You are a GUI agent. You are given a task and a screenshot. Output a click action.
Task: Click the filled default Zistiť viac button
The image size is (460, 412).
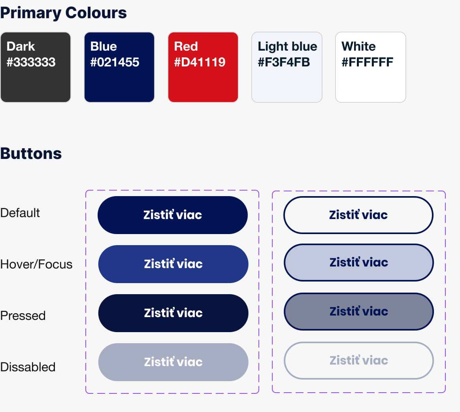[172, 215]
